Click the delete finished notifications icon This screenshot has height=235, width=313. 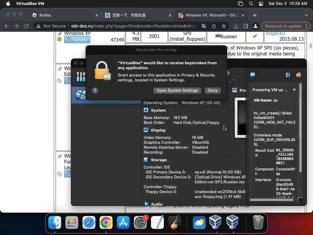coord(298,75)
